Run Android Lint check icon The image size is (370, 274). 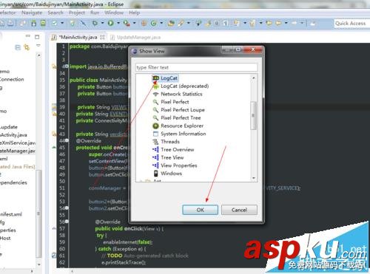[x=55, y=23]
